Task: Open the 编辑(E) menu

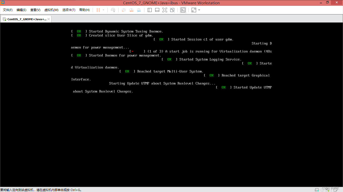Action: tap(21, 10)
